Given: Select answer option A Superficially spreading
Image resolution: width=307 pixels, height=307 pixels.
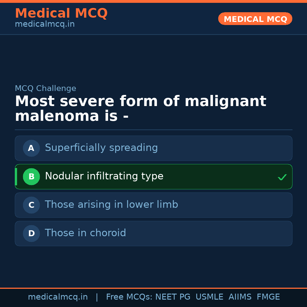Looking at the screenshot, I should 153,148.
